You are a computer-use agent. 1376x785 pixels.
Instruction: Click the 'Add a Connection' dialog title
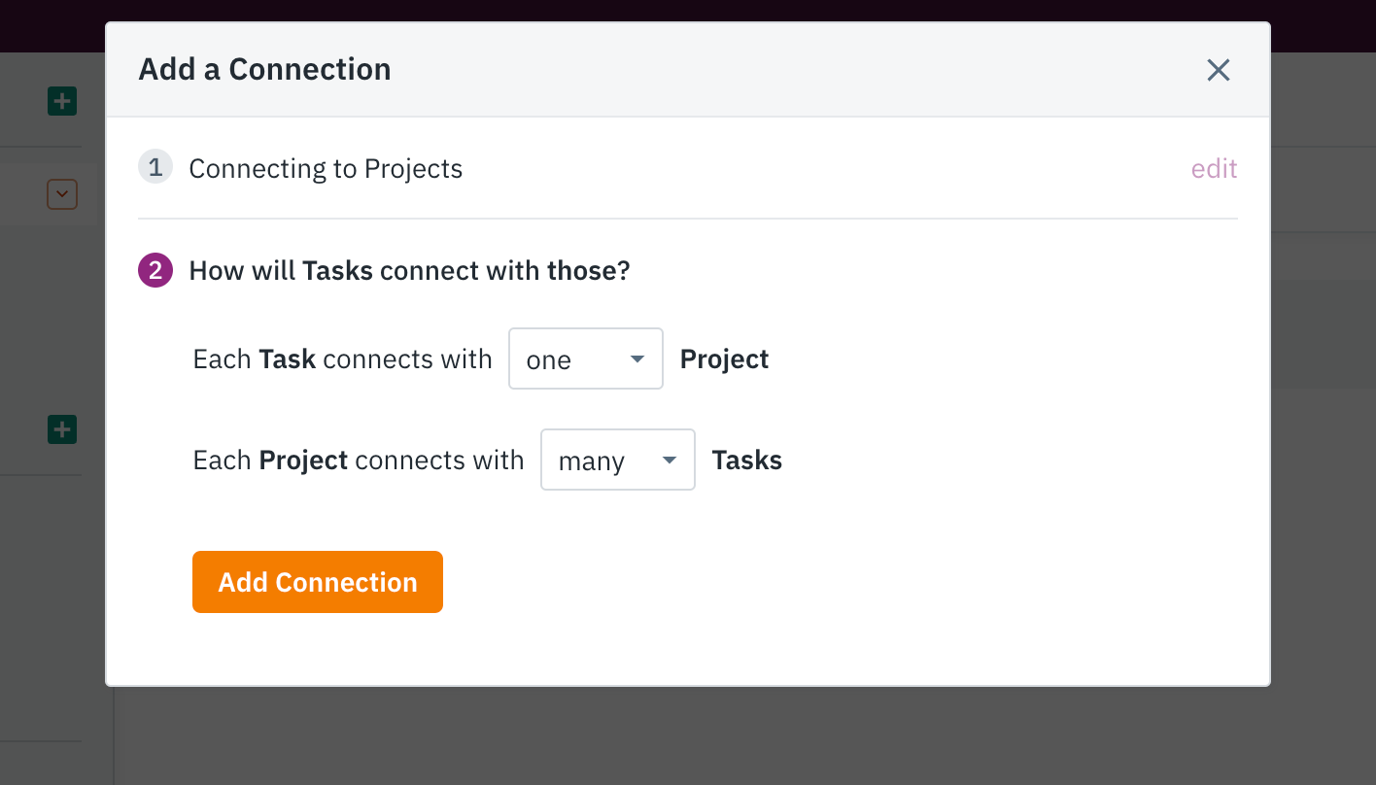pos(265,70)
